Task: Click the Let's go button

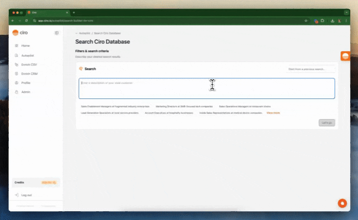Action: click(x=327, y=123)
